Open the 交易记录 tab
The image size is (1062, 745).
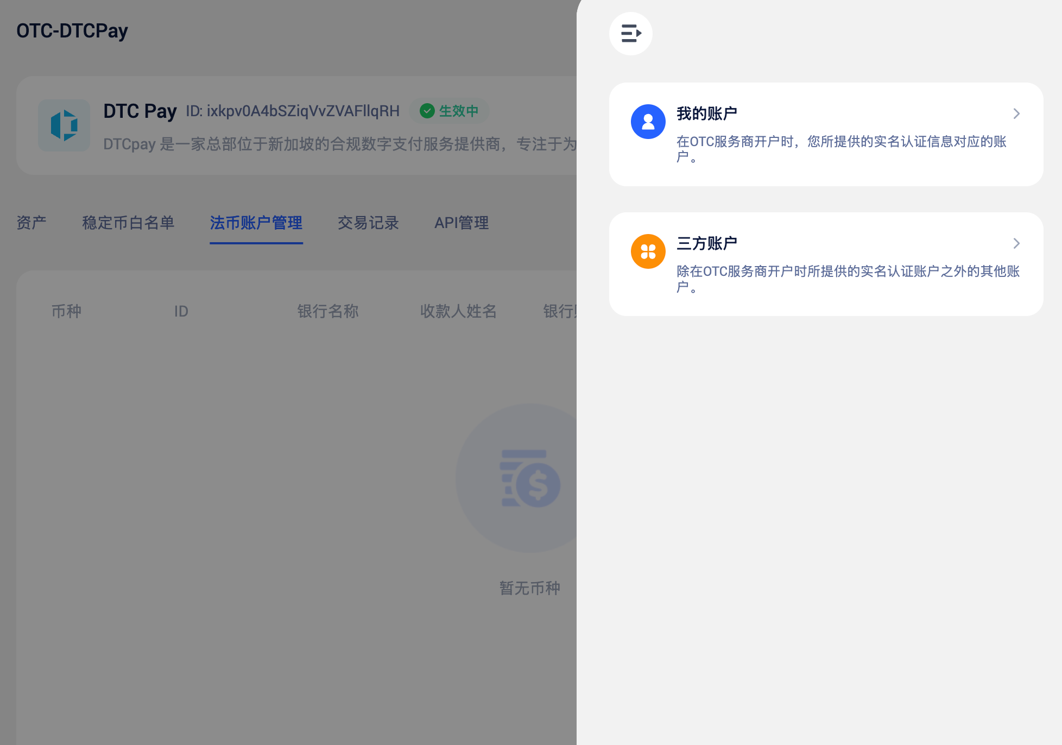[368, 223]
